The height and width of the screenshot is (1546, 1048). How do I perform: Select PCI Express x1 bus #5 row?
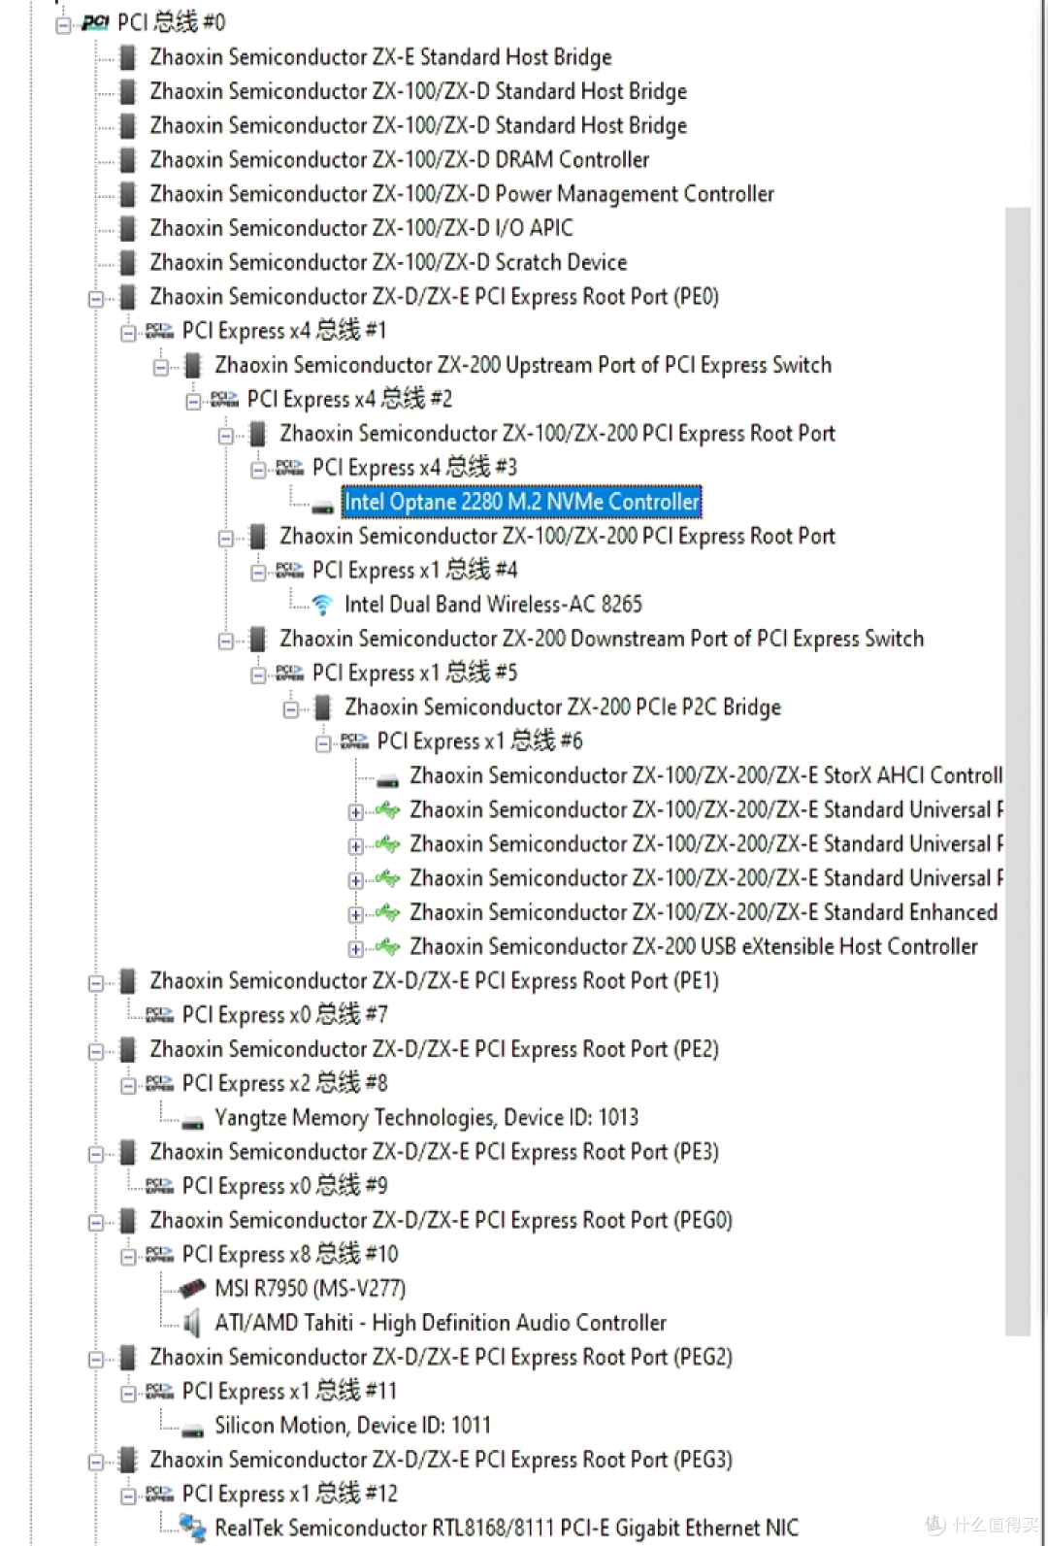pos(415,673)
